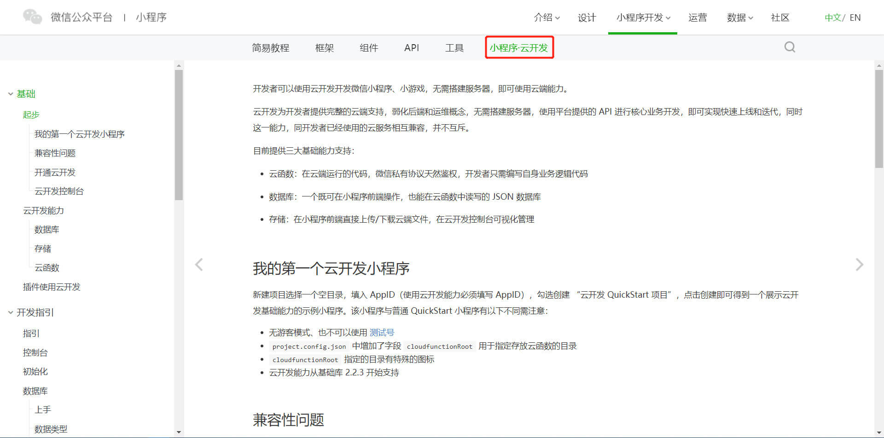Open the 社区 menu item
This screenshot has height=438, width=884.
point(780,17)
